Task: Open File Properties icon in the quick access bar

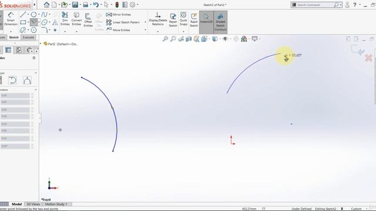Action: coord(125,5)
